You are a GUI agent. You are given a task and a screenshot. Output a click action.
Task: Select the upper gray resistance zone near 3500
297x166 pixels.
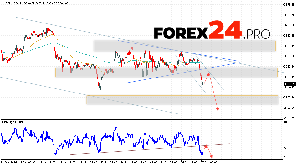[x=185, y=46]
